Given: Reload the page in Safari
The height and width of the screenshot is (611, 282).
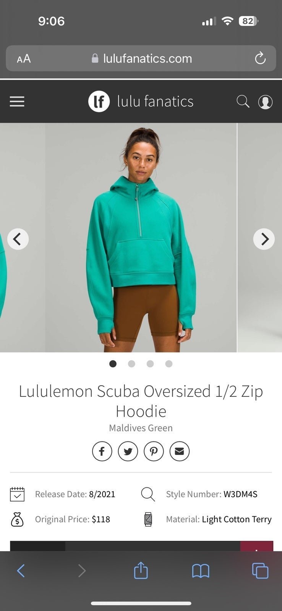Looking at the screenshot, I should coord(260,58).
